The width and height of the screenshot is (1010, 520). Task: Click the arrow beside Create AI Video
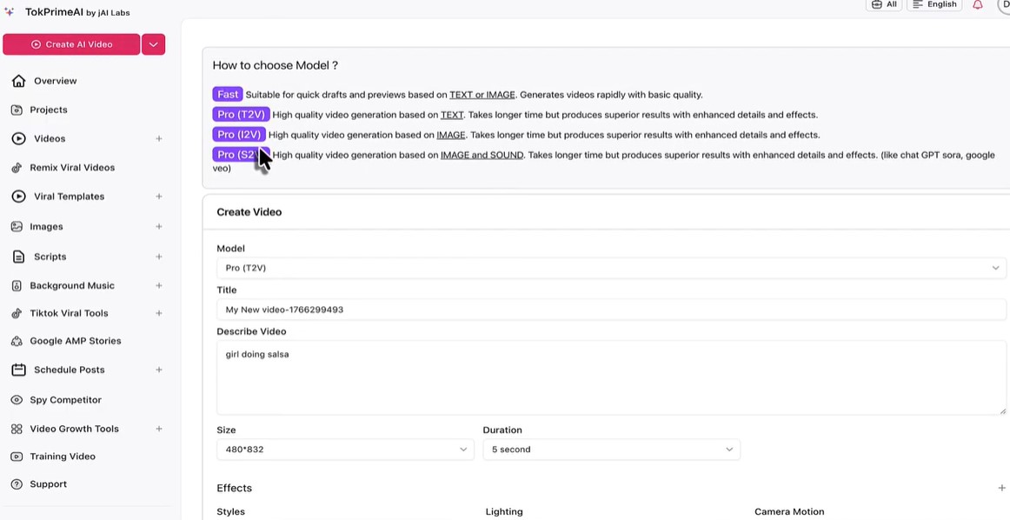click(x=153, y=44)
